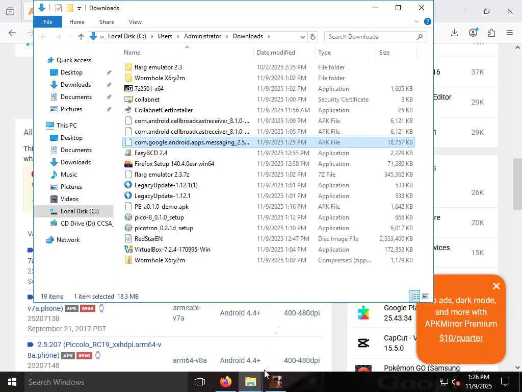Select the EasyBCD 2.4 application icon
522x392 pixels.
pos(128,153)
